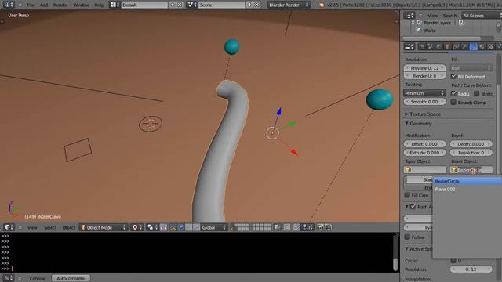Open the Scene properties tab
Image resolution: width=502 pixels, height=282 pixels.
pos(431,47)
